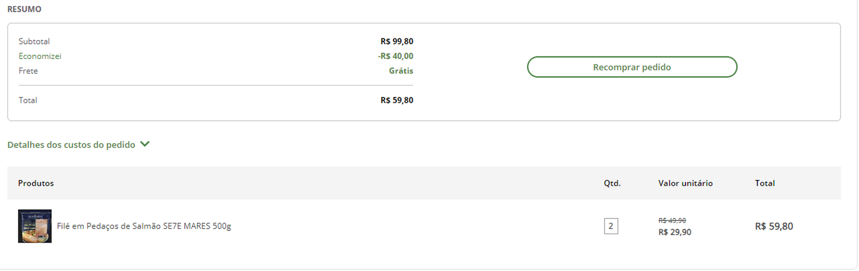Expand Detalhes dos custos do pedido

click(x=71, y=145)
